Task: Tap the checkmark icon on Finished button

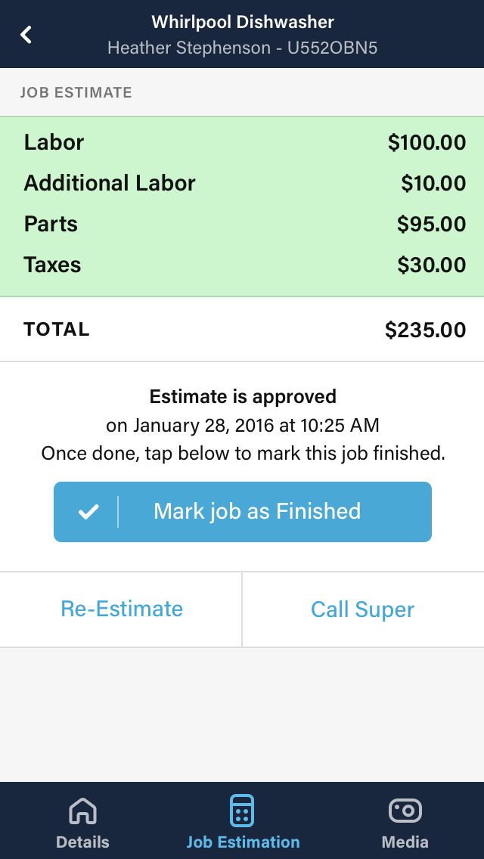Action: coord(88,512)
